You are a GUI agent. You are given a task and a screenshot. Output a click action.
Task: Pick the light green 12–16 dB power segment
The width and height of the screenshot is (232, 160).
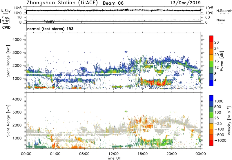pyautogui.click(x=211, y=64)
